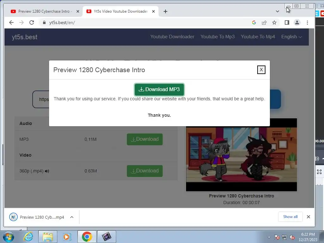
Task: Open the Windows Start menu
Action: click(8, 237)
